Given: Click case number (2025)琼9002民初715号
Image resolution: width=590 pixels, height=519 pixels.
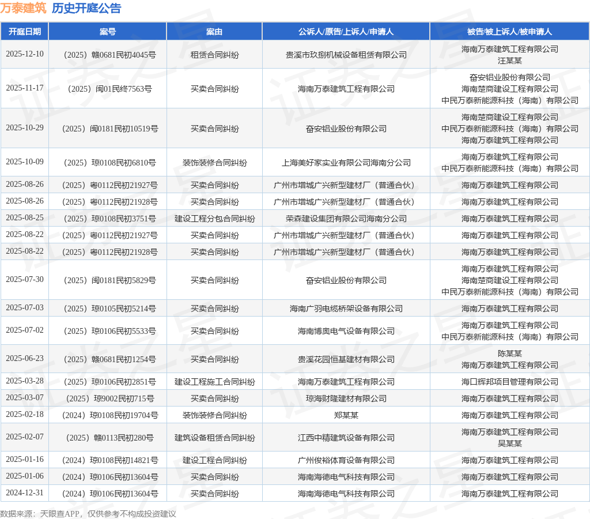Looking at the screenshot, I should [109, 398].
